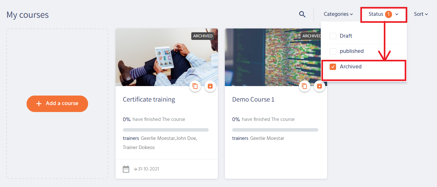The width and height of the screenshot is (437, 187).
Task: Open the Demo Course 1 title
Action: (x=253, y=99)
